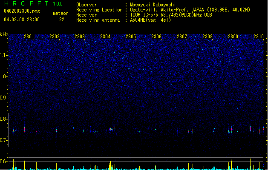The height and width of the screenshot is (170, 268).
Task: Click the meteor echo just before 2302
Action: coord(56,130)
